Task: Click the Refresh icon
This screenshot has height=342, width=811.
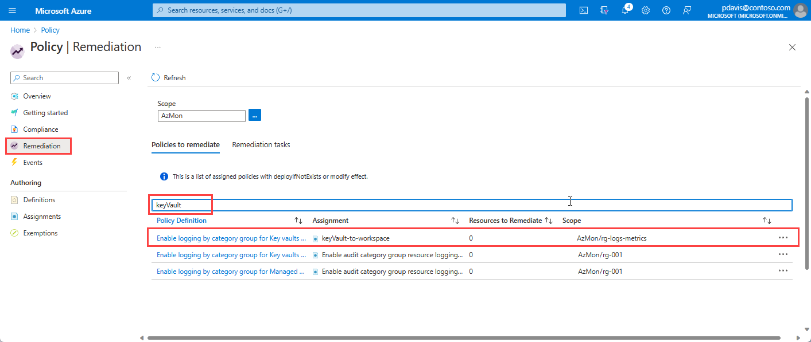Action: [x=156, y=77]
